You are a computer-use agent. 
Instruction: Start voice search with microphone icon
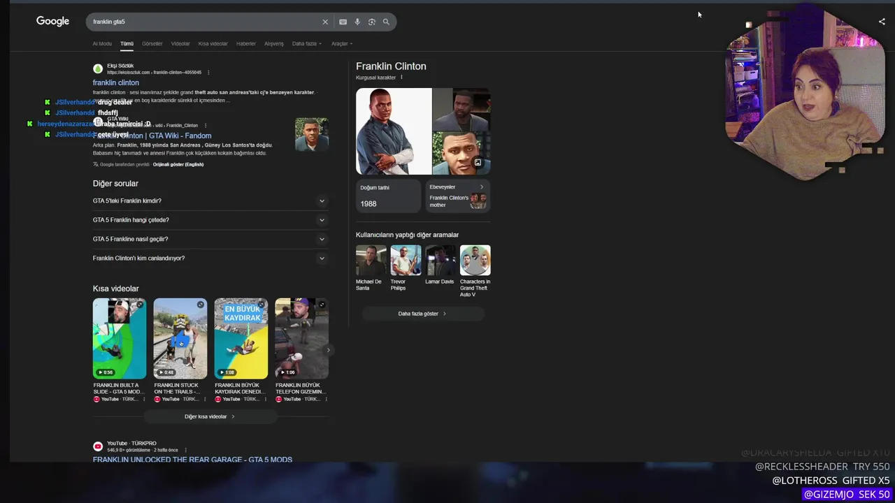coord(357,22)
